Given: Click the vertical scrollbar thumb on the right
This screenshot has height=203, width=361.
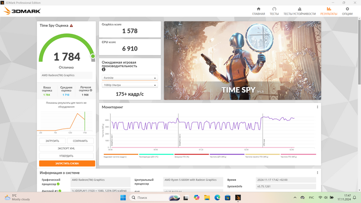Looking at the screenshot, I should coord(359,52).
